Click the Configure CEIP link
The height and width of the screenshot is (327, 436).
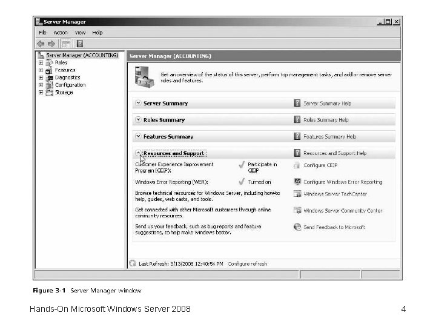(320, 165)
